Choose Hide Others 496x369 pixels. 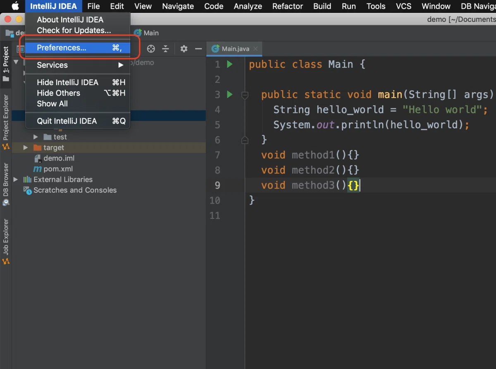(78, 93)
